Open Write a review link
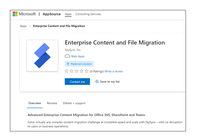The width and height of the screenshot is (197, 136). coord(114,71)
